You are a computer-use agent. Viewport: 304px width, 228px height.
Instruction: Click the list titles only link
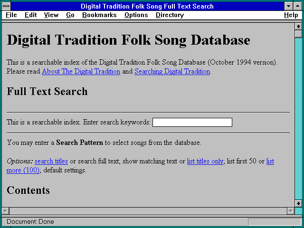[x=205, y=161]
